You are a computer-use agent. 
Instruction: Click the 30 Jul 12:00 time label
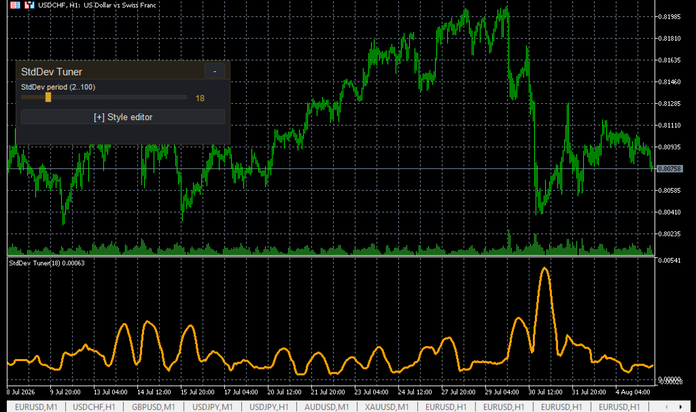(x=546, y=392)
